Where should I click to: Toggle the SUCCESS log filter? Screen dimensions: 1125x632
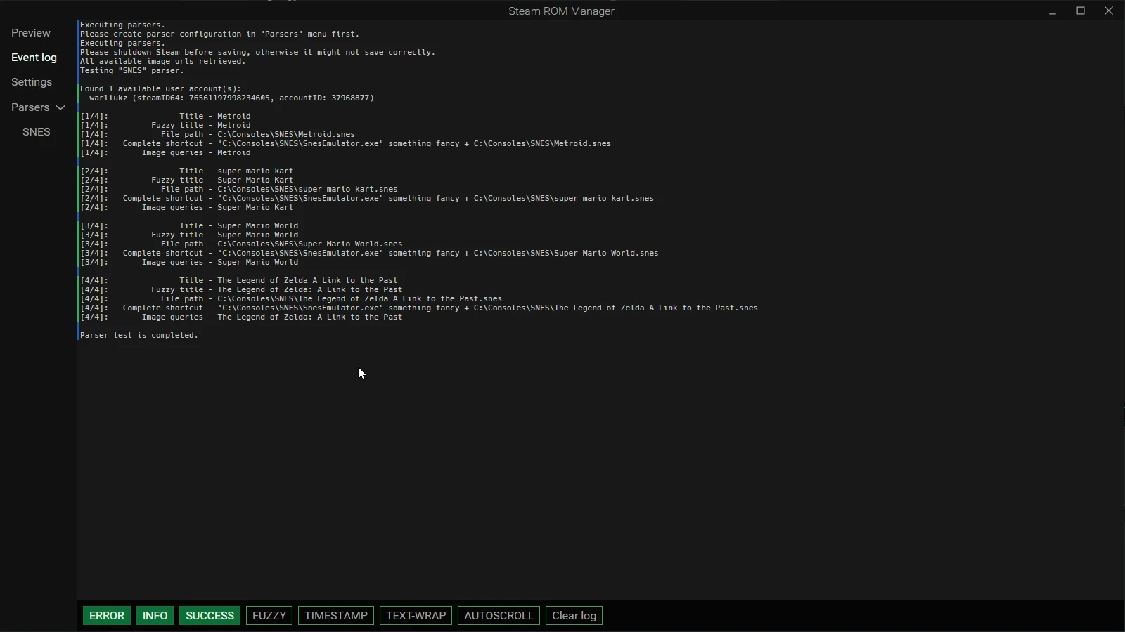[x=210, y=616]
